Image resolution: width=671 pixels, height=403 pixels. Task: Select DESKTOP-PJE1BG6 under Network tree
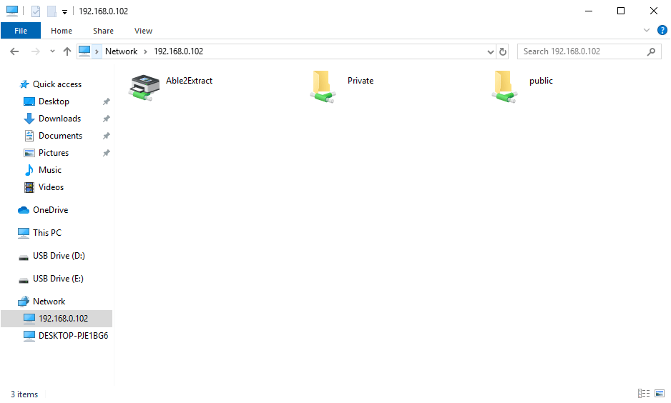tap(73, 336)
